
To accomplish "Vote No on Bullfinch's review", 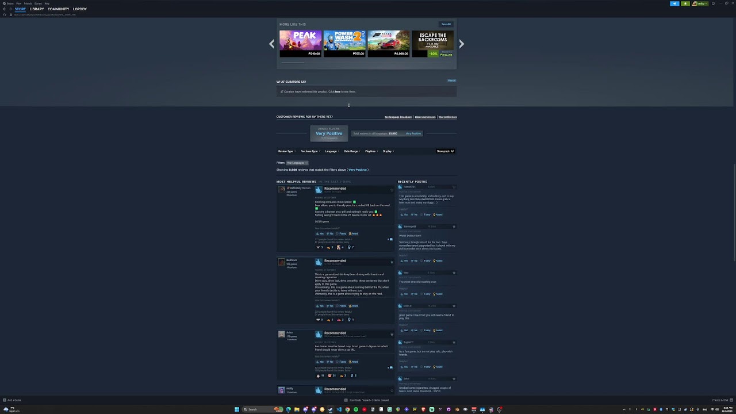I will [330, 306].
